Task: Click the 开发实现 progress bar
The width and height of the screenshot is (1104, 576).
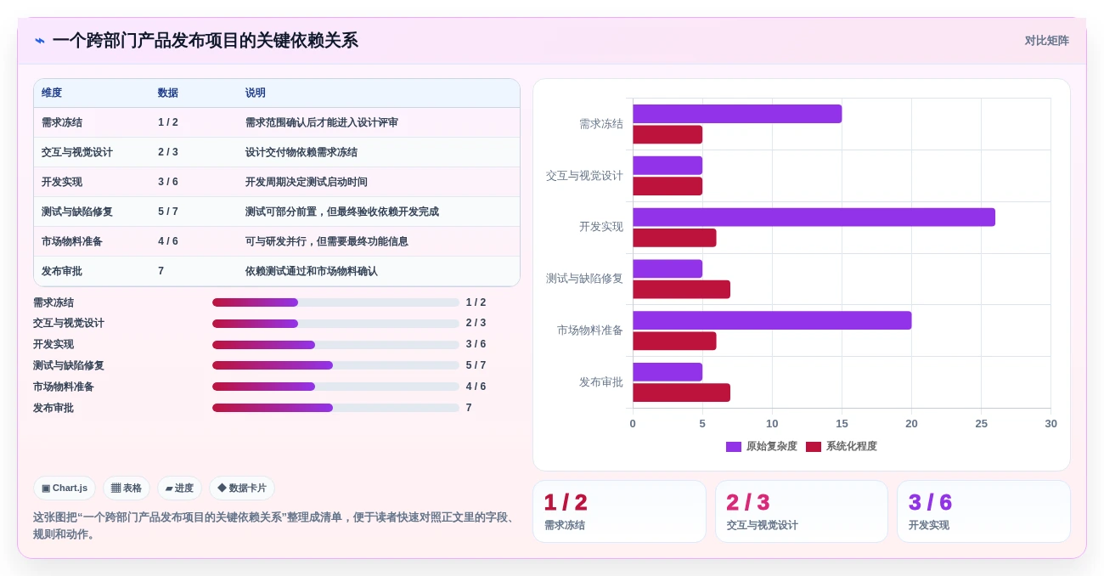Action: [x=335, y=345]
